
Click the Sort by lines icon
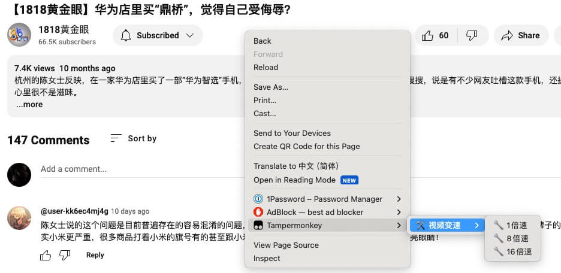pos(116,138)
